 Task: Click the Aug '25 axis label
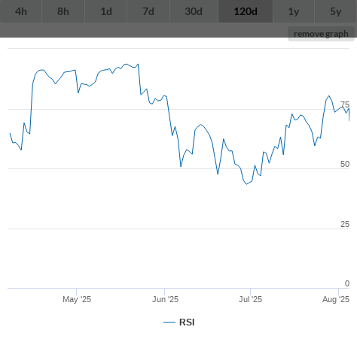pos(336,299)
